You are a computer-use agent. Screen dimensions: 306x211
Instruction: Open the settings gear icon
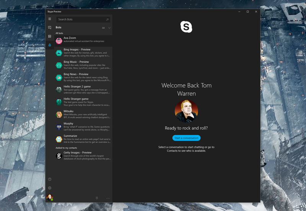click(50, 188)
